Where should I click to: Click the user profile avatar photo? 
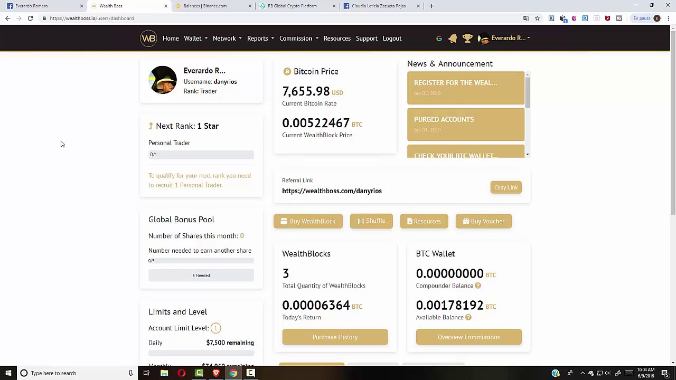pos(163,80)
